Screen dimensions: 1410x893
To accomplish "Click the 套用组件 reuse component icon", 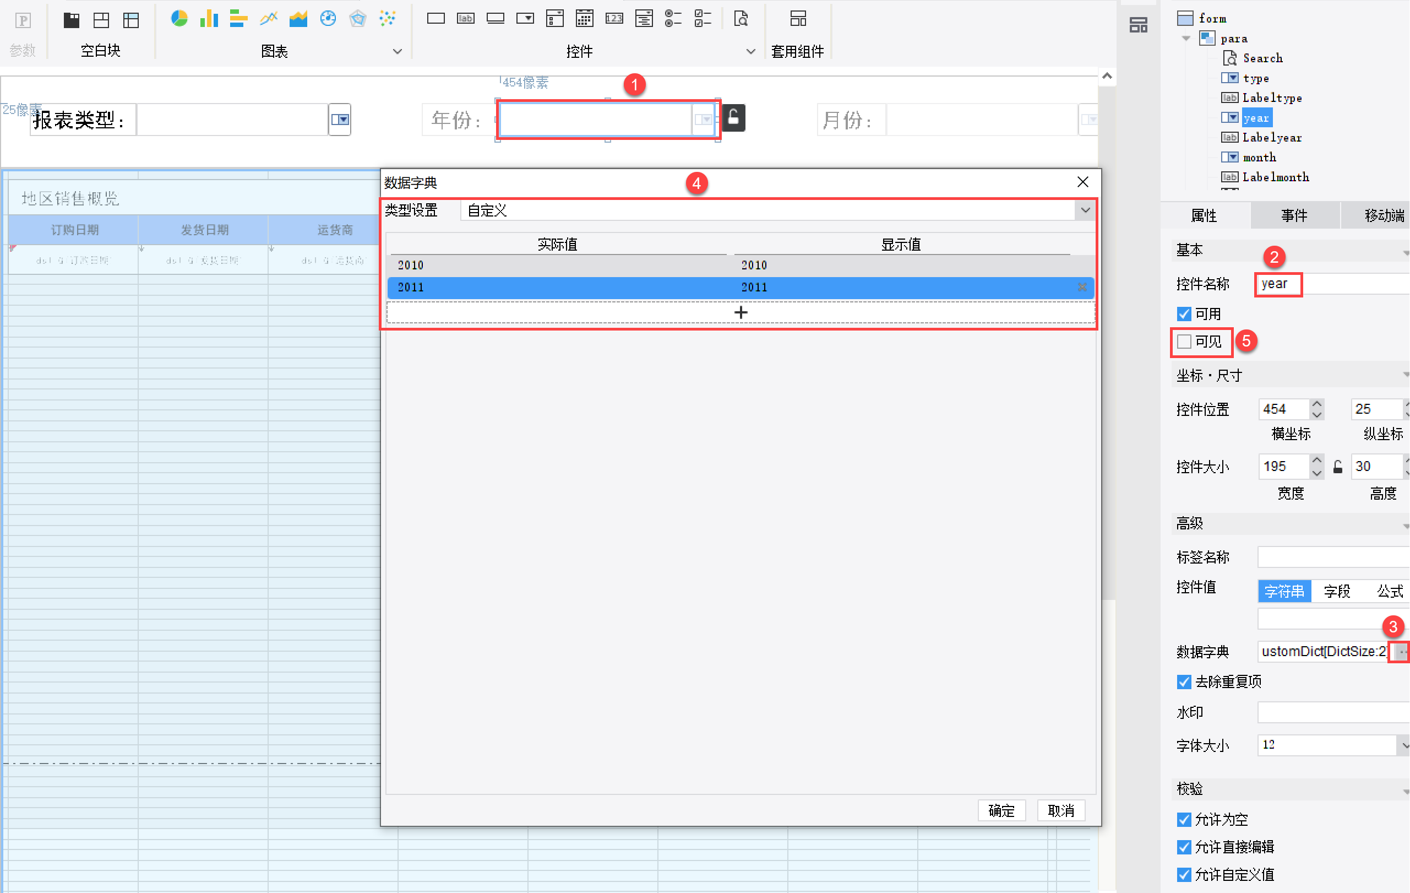I will (x=798, y=19).
